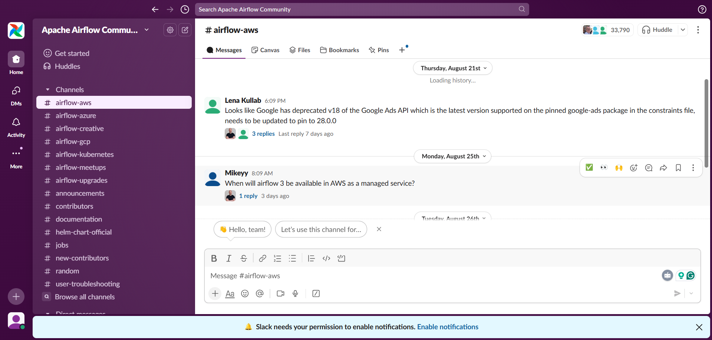712x340 pixels.
Task: React with the eyes emoji
Action: point(604,168)
